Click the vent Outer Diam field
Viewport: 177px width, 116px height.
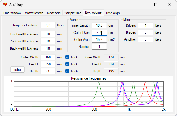(x=99, y=33)
